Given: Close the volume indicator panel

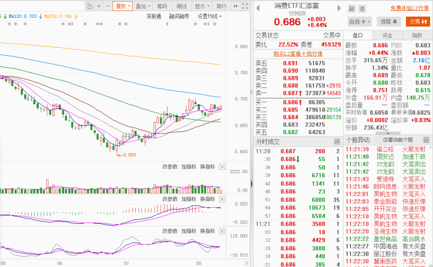Looking at the screenshot, I should 222,166.
